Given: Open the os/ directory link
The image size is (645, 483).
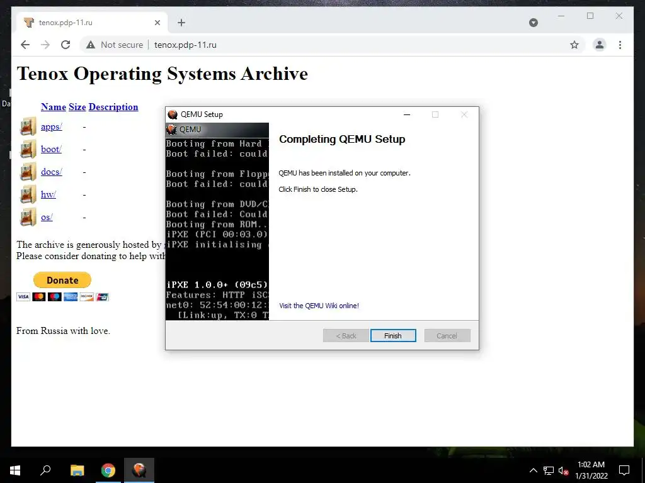Looking at the screenshot, I should [x=47, y=217].
